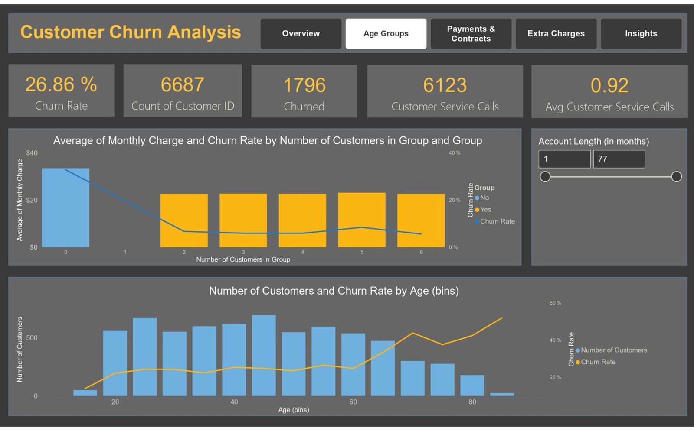This screenshot has width=694, height=431.
Task: Click the Avg Customer Service Calls card
Action: pyautogui.click(x=609, y=92)
